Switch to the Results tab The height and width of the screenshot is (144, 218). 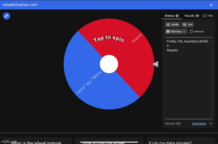tap(192, 16)
